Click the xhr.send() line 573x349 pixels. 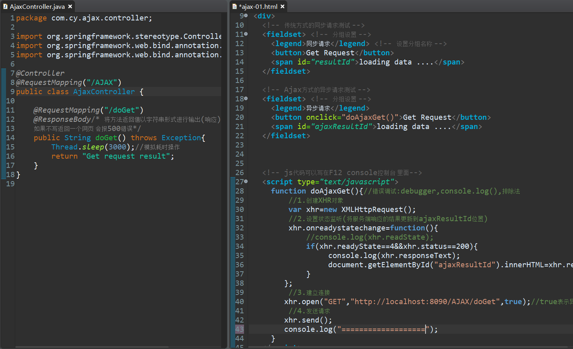pyautogui.click(x=308, y=320)
